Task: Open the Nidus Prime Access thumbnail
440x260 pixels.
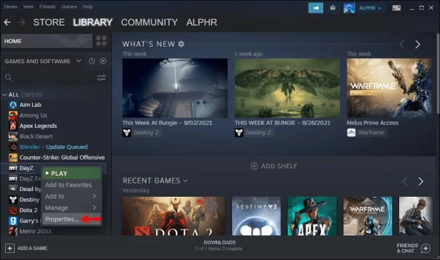Action: [x=389, y=88]
